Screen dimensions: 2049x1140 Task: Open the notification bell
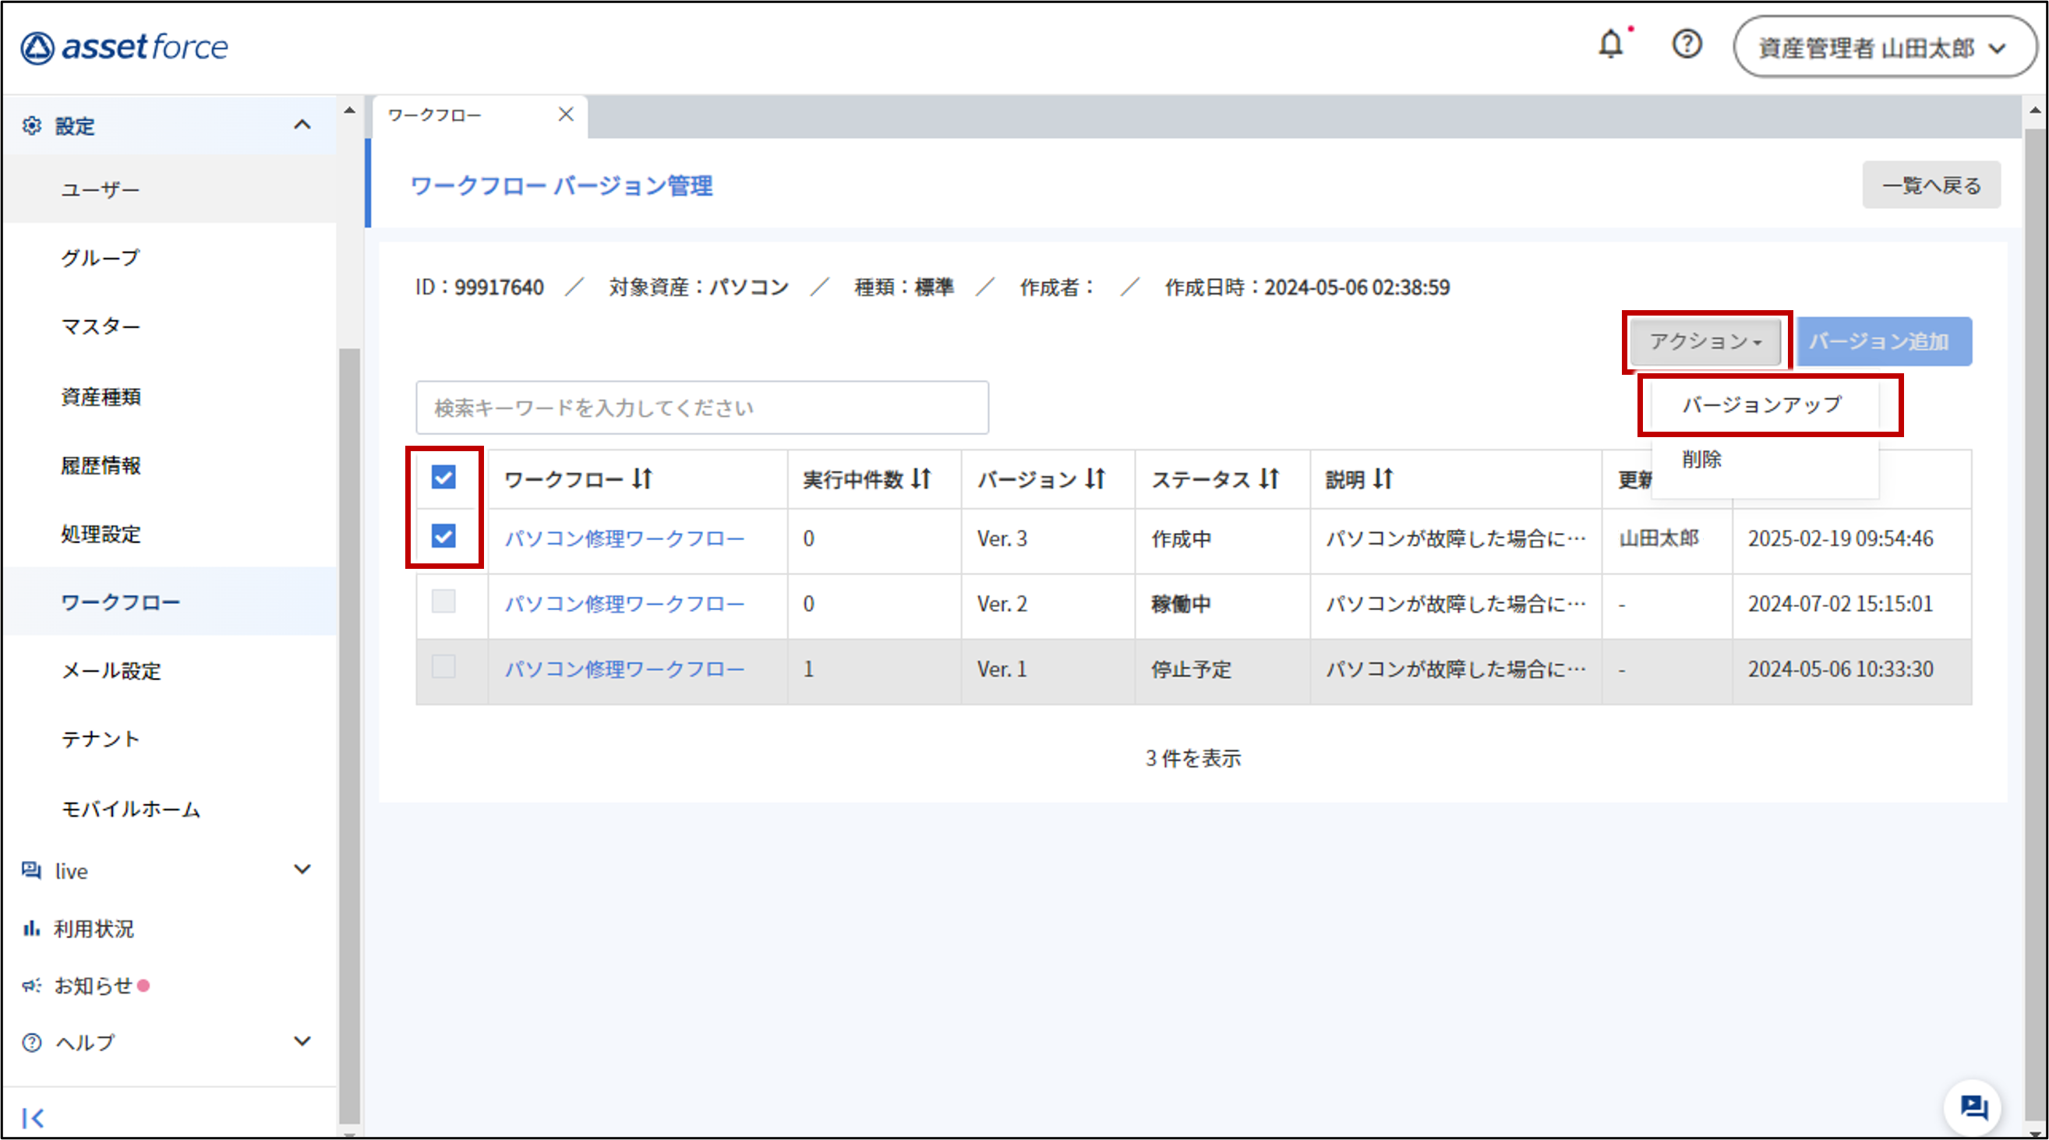[x=1611, y=44]
